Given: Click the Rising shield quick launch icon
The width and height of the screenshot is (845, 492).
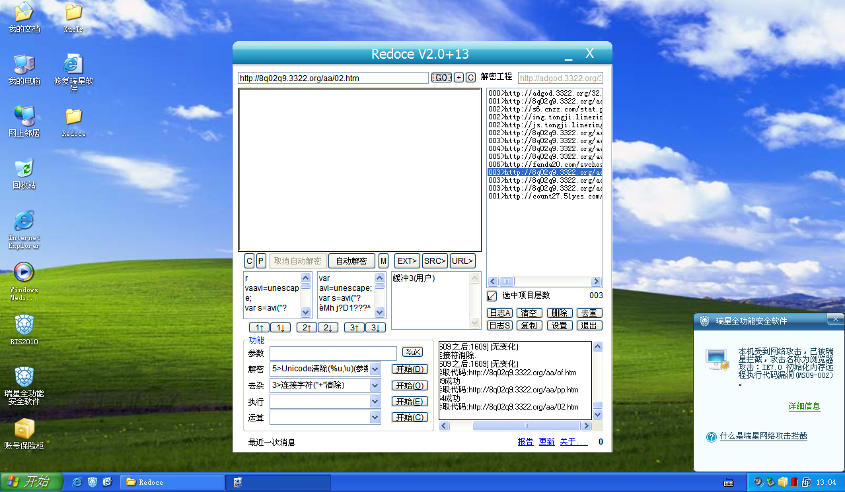Looking at the screenshot, I should (92, 482).
